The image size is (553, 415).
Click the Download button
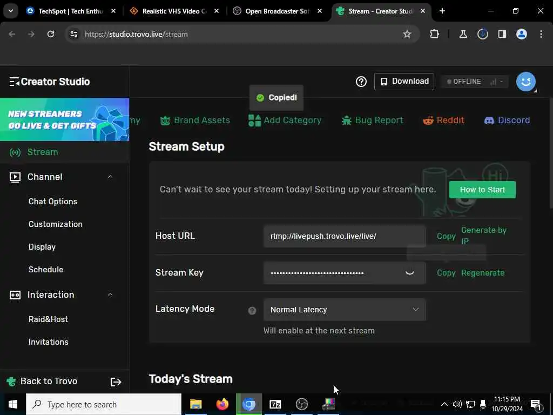(404, 82)
